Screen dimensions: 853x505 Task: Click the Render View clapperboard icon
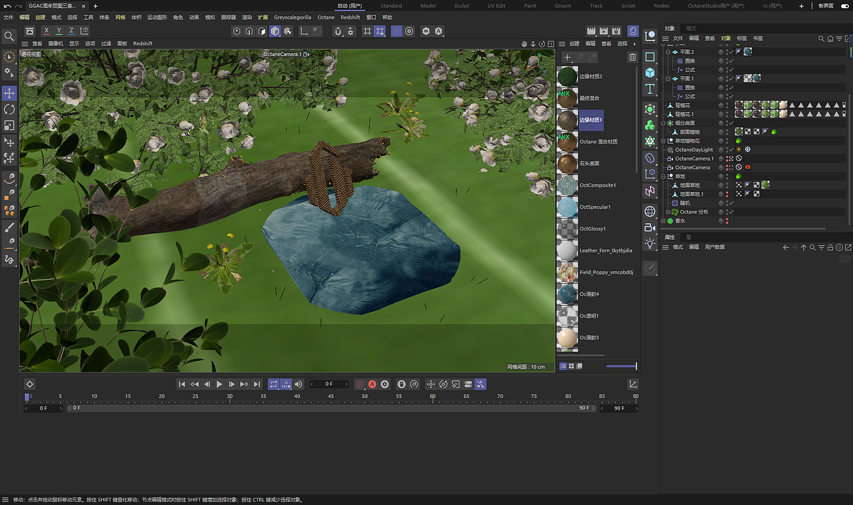[591, 31]
